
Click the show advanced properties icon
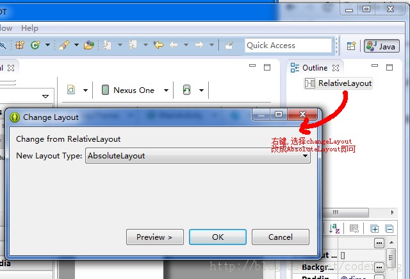pyautogui.click(x=354, y=229)
